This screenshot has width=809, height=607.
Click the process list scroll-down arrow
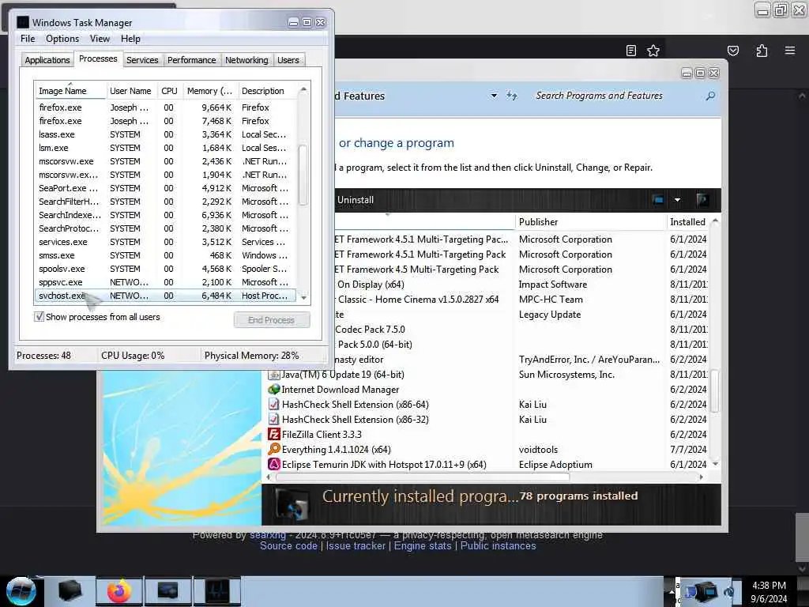tap(303, 297)
